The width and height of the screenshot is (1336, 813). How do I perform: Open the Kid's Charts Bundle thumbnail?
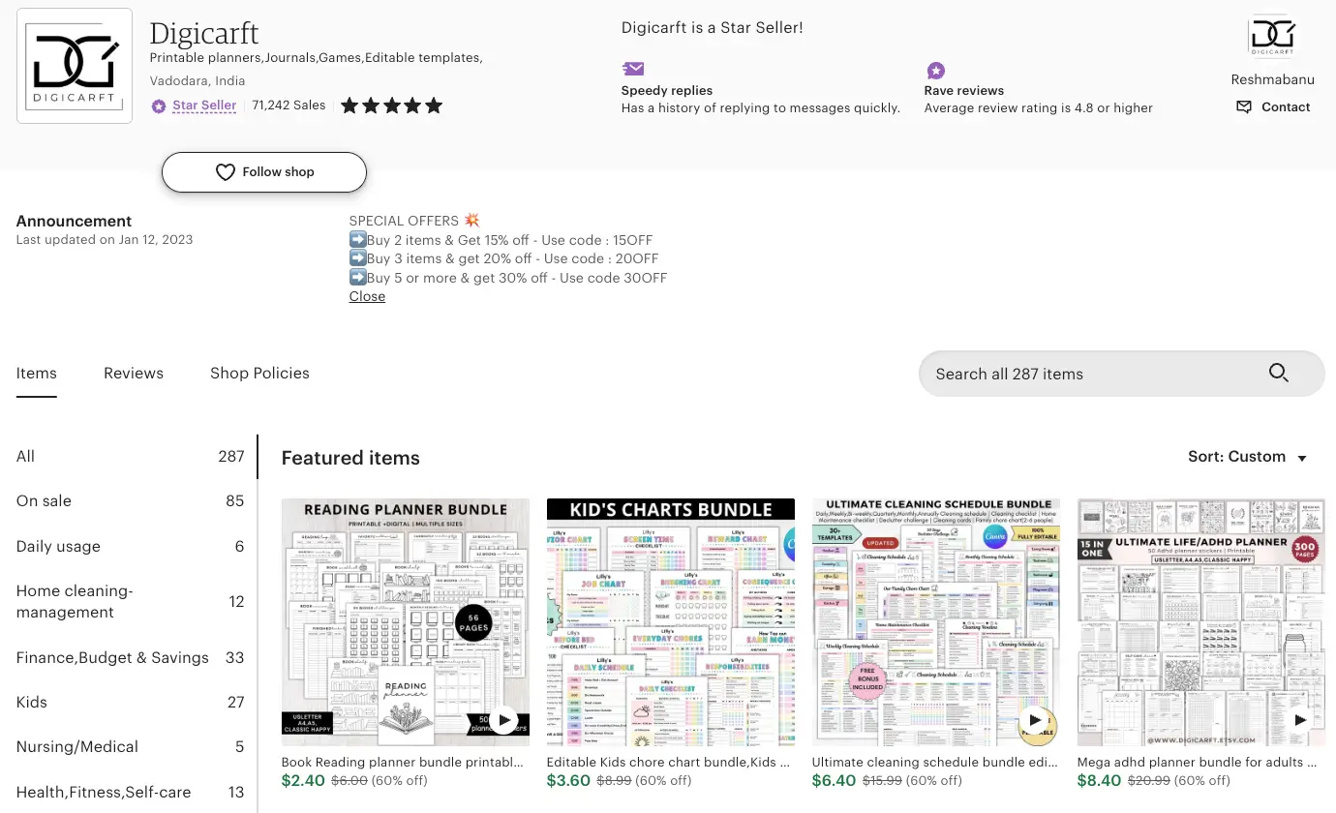(671, 622)
